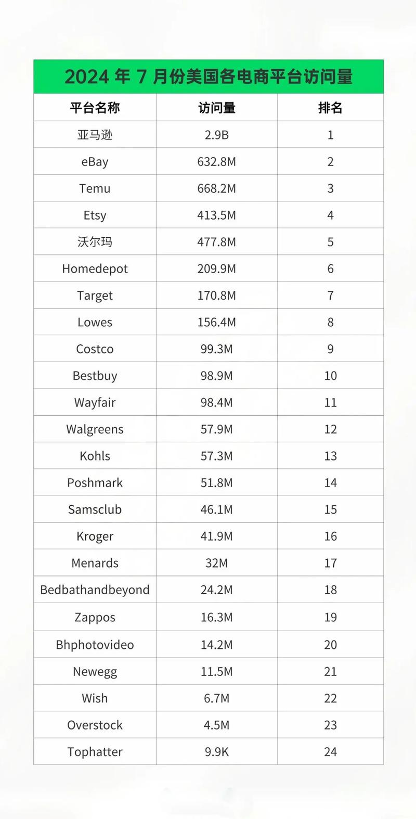Click the Costco platform cell
This screenshot has width=416, height=819.
(95, 349)
